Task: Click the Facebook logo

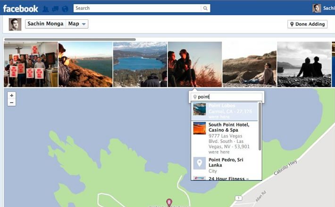Action: (20, 8)
